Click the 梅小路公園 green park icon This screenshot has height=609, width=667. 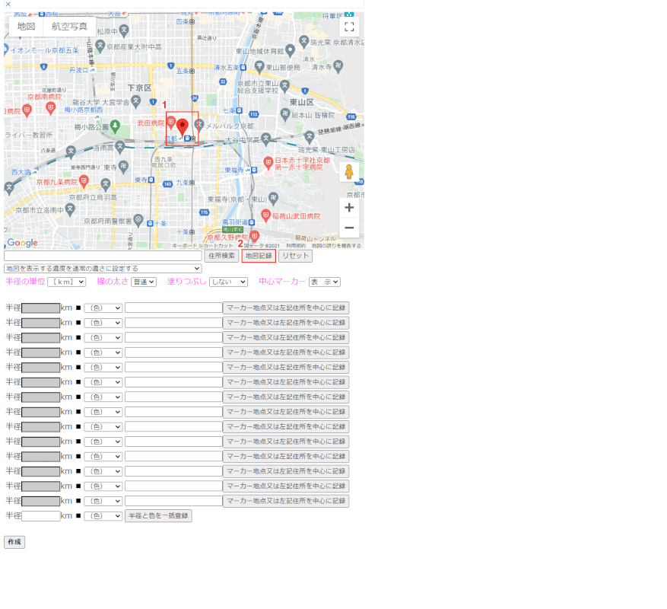point(115,126)
